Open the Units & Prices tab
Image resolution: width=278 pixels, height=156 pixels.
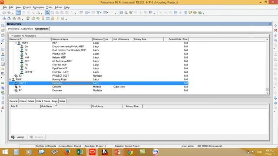click(x=43, y=101)
